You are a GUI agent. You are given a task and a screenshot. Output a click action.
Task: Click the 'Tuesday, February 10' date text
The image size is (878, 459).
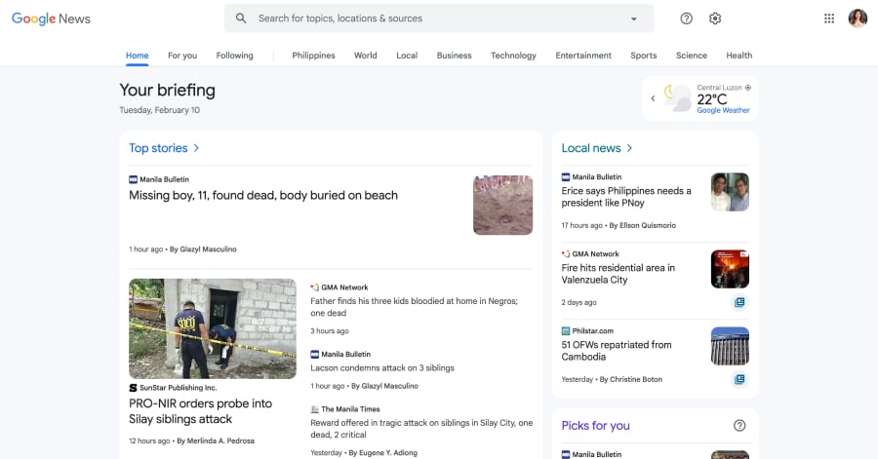coord(160,110)
